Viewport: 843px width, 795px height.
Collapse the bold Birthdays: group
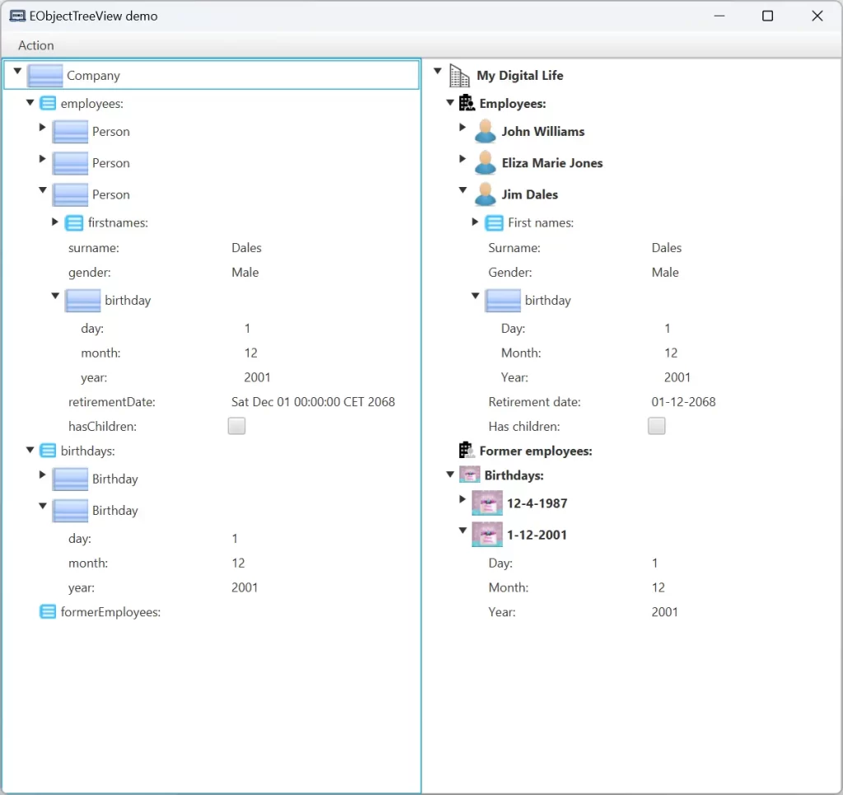click(x=450, y=475)
